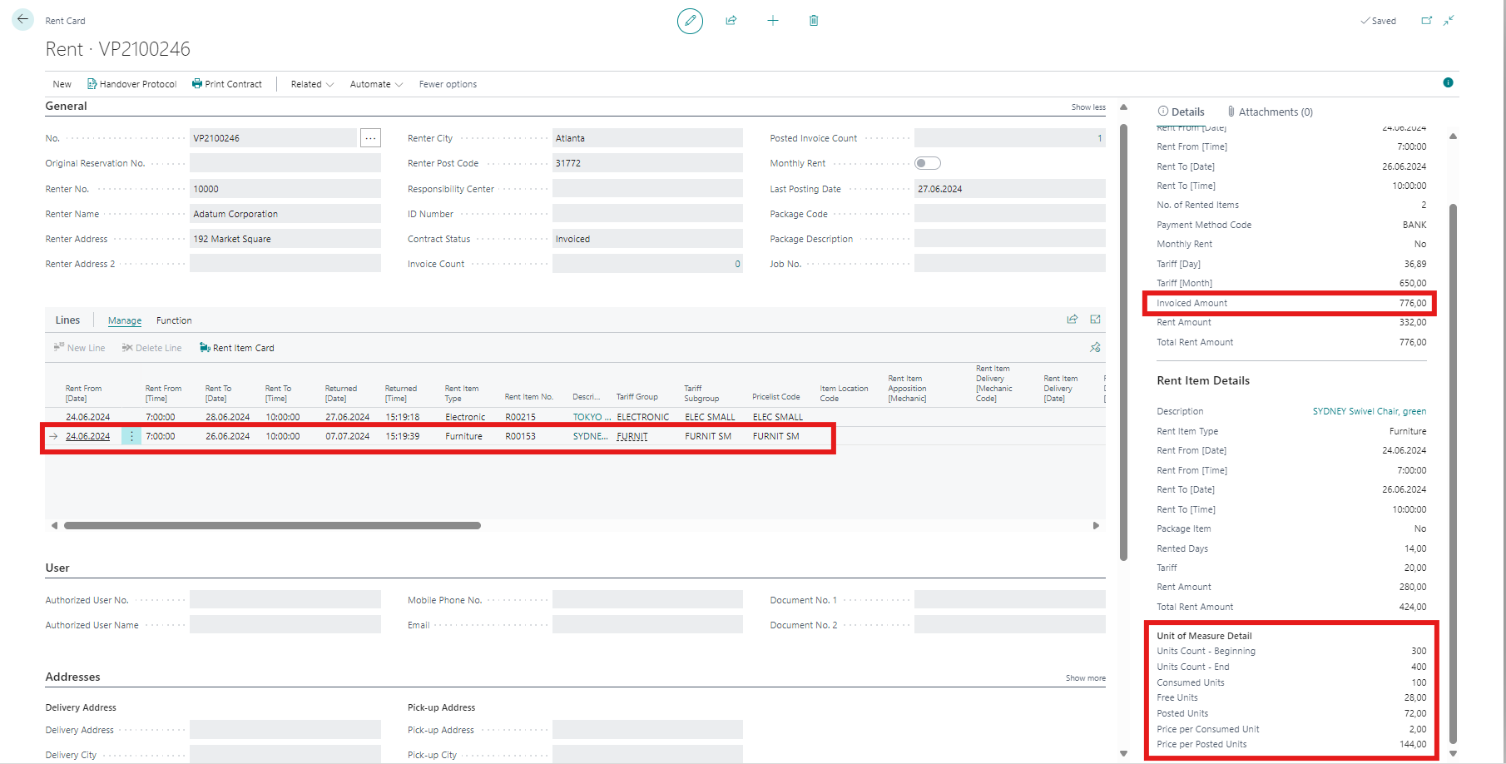Open the Automate dropdown menu
The height and width of the screenshot is (764, 1506).
376,84
